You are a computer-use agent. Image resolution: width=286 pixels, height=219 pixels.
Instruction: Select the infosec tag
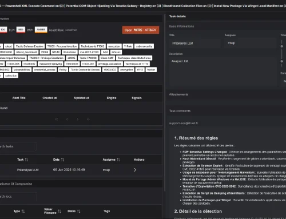tap(116, 52)
